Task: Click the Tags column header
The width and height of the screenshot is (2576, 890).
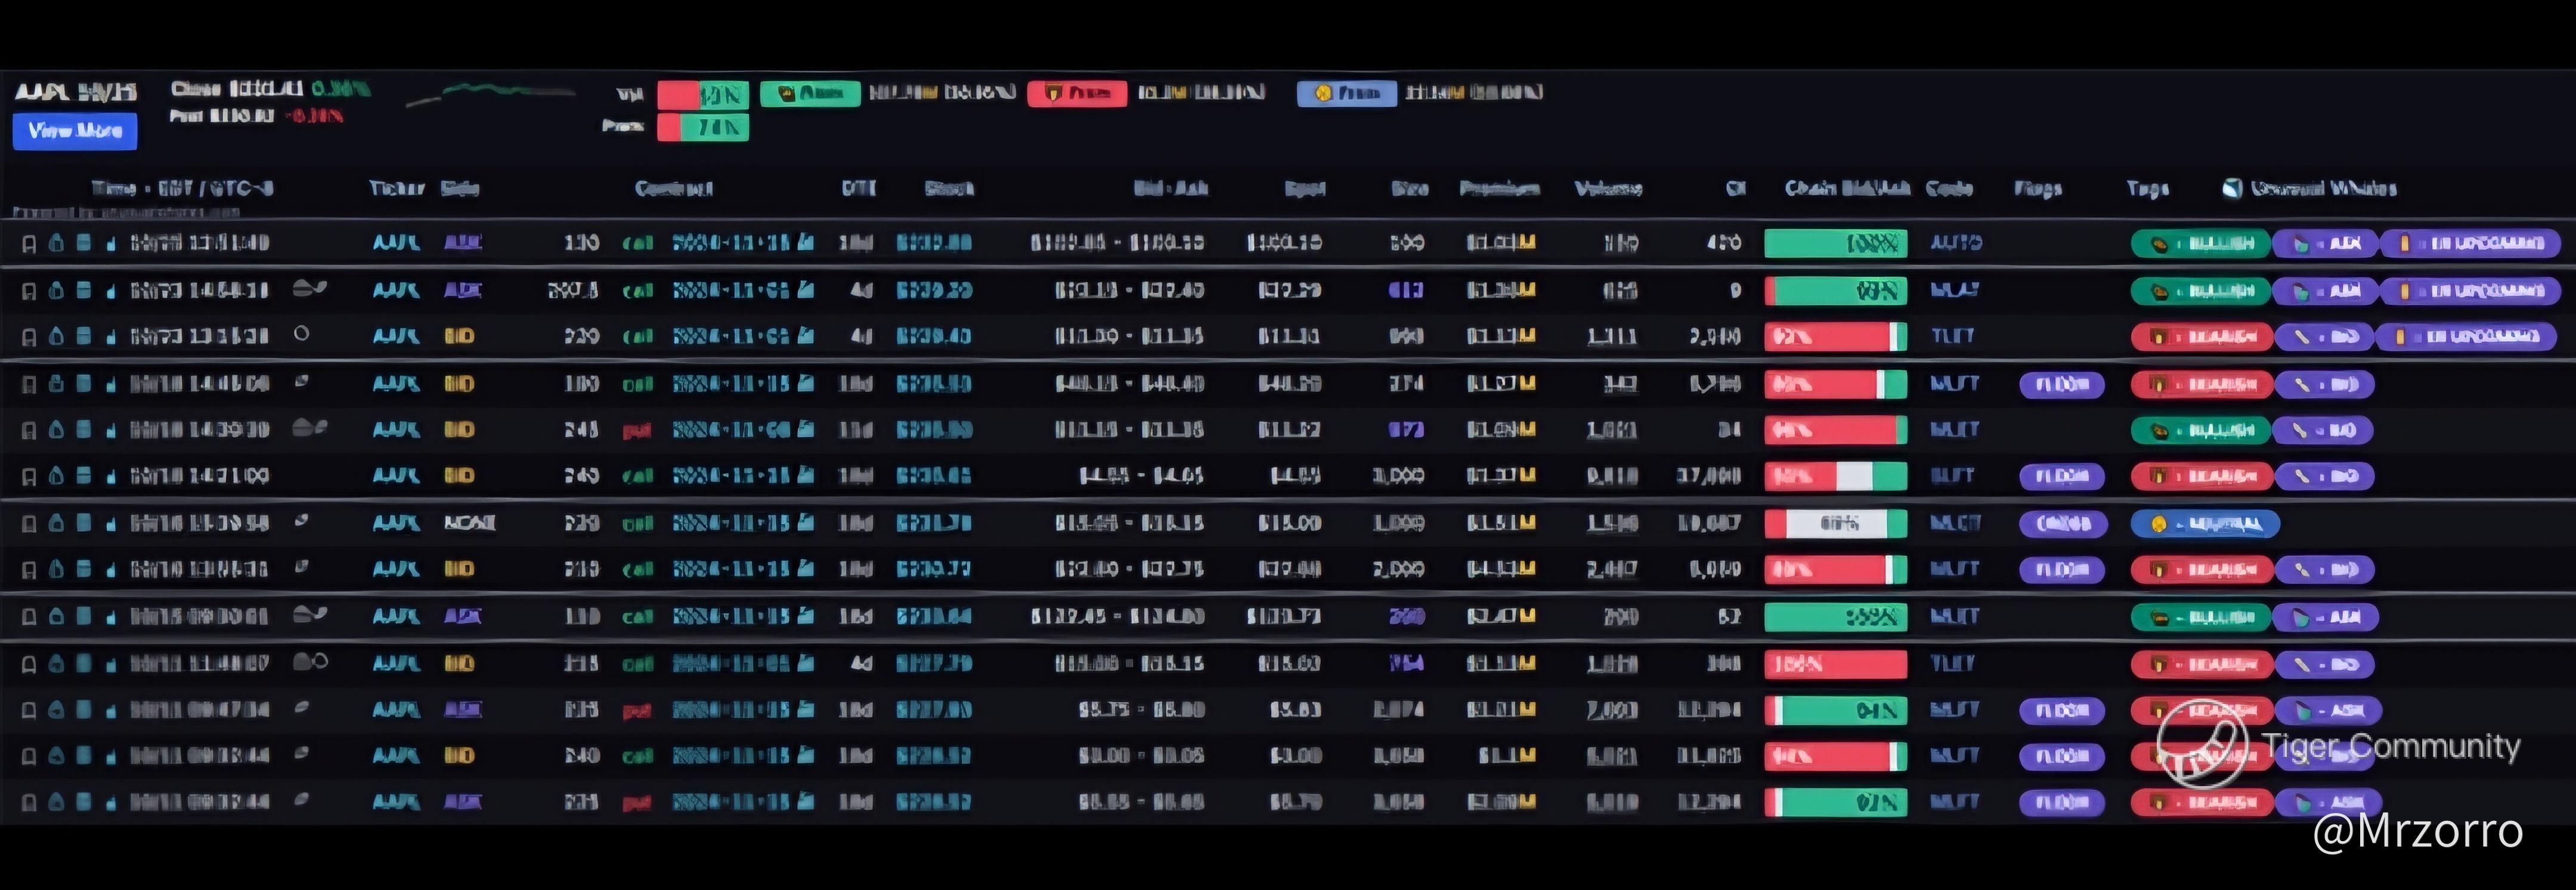Action: coord(2147,188)
